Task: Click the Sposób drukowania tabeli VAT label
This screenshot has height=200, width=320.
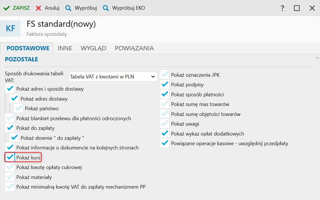Action: pos(34,77)
